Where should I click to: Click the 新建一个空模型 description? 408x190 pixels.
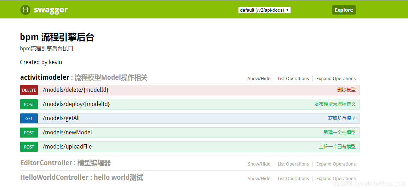(x=339, y=132)
